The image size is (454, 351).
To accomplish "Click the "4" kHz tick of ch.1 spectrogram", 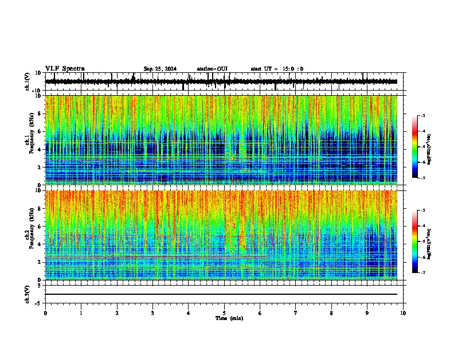I will [x=40, y=150].
